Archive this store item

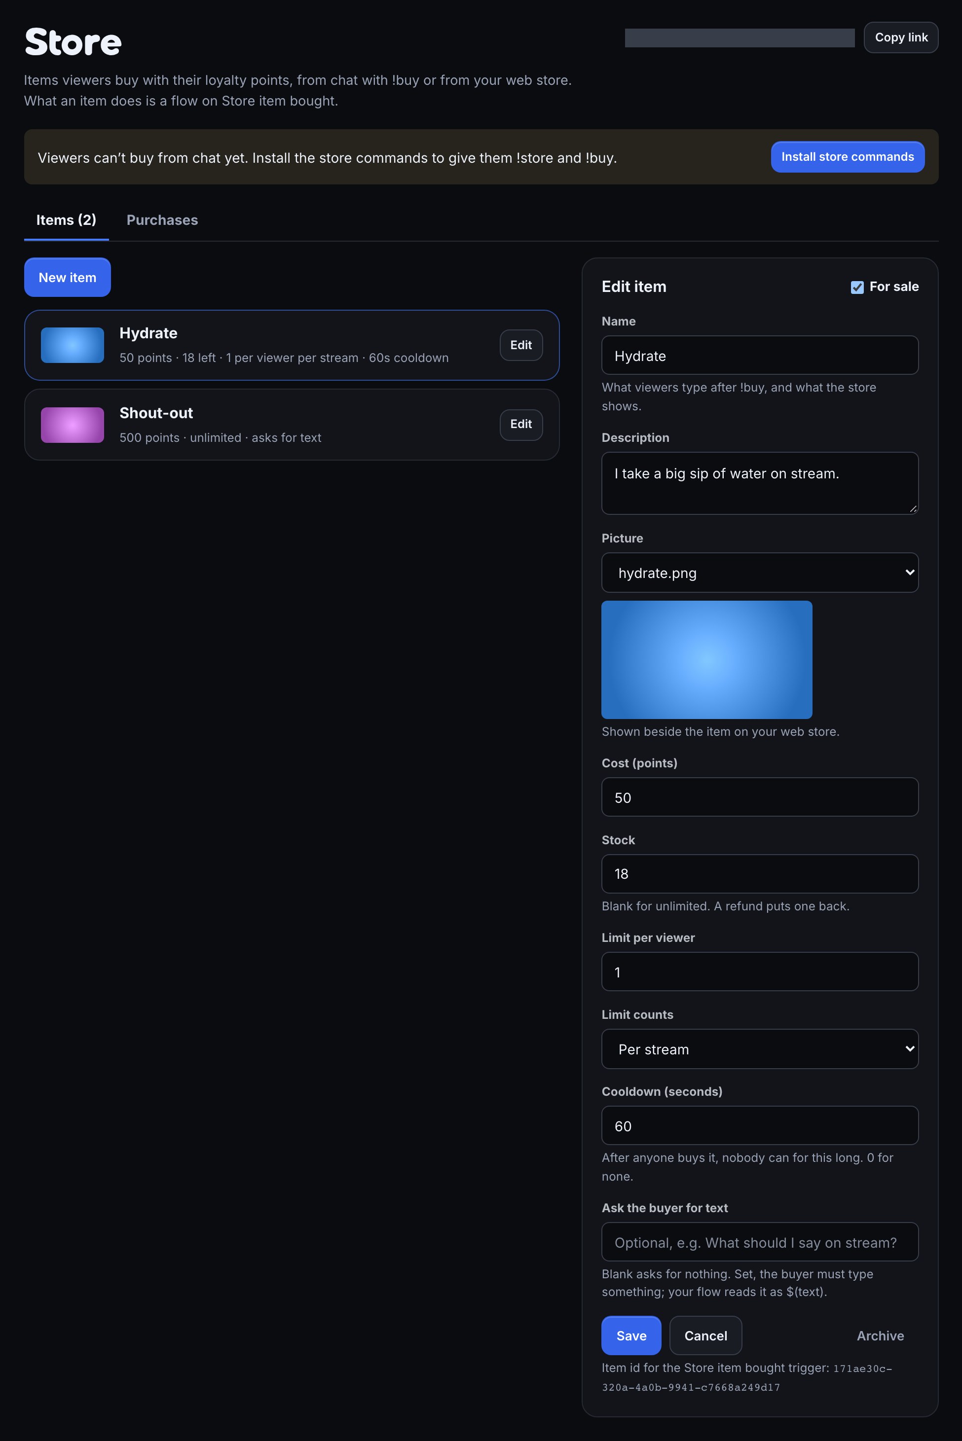(x=880, y=1335)
